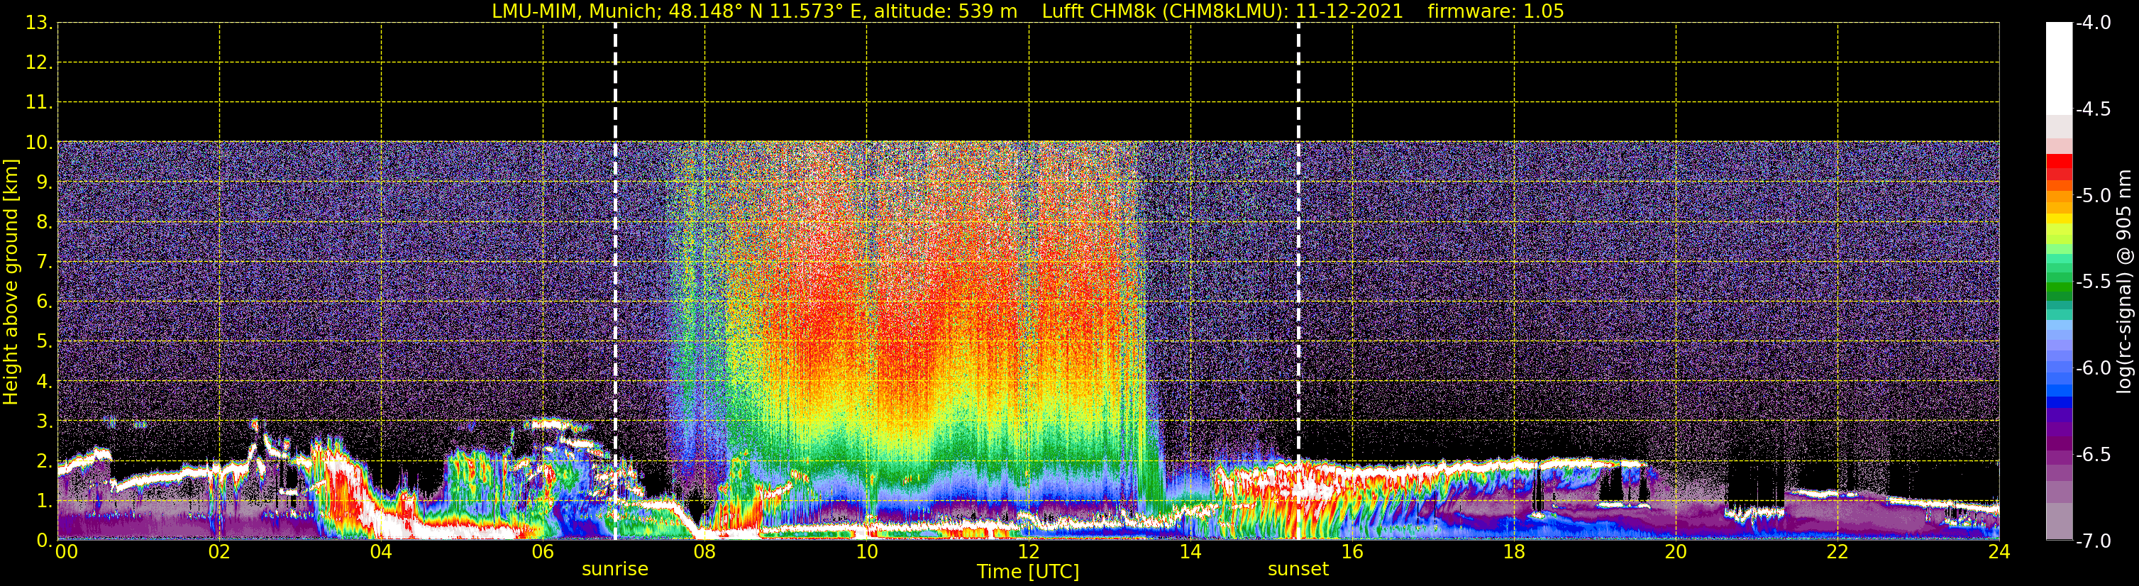Click the height tick label '1.'
Viewport: 2139px width, 586px height.
pyautogui.click(x=44, y=502)
